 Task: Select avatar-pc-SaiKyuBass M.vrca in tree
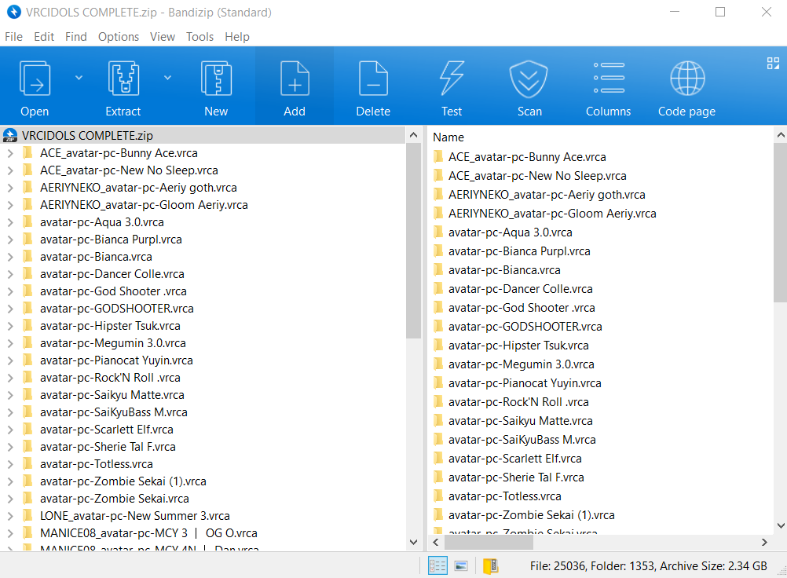[114, 412]
